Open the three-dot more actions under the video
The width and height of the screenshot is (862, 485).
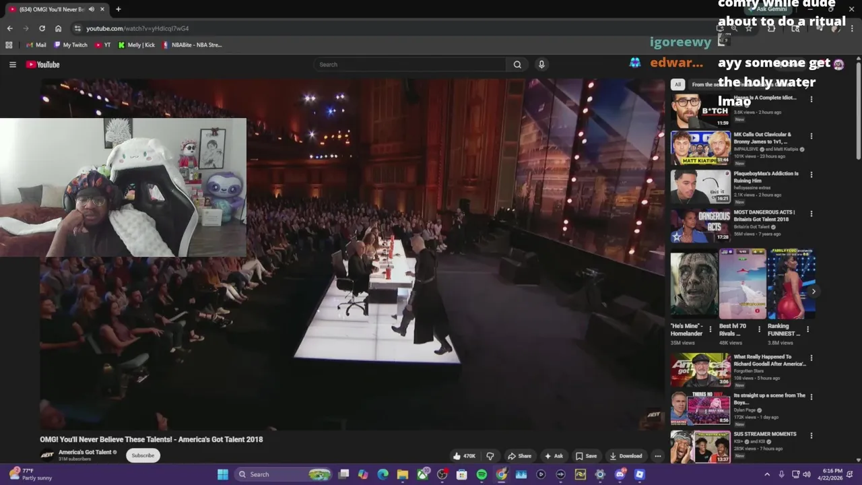point(658,456)
